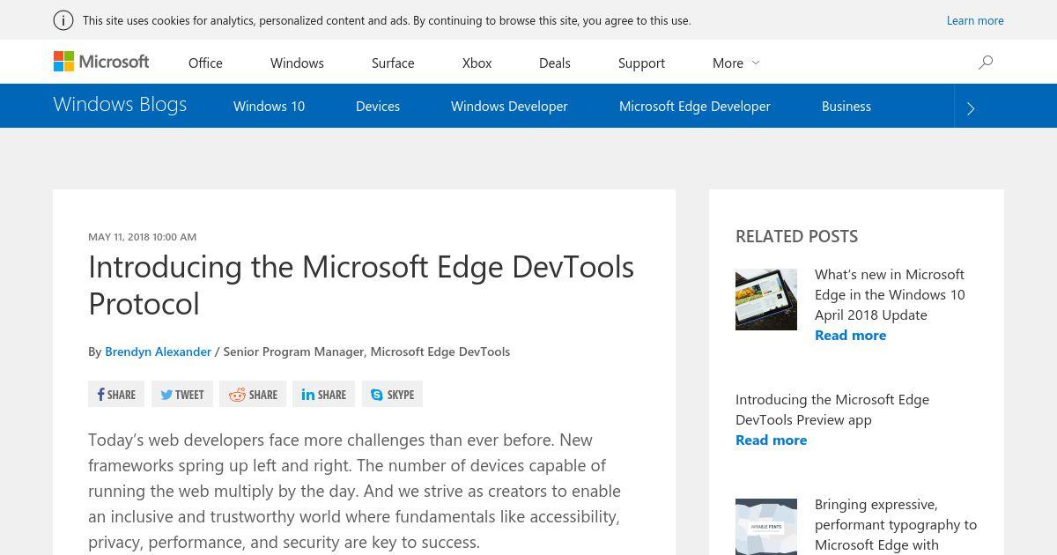
Task: Open the Business blog category
Action: [846, 106]
